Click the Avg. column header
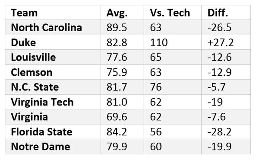This screenshot has height=160, width=259. 122,13
